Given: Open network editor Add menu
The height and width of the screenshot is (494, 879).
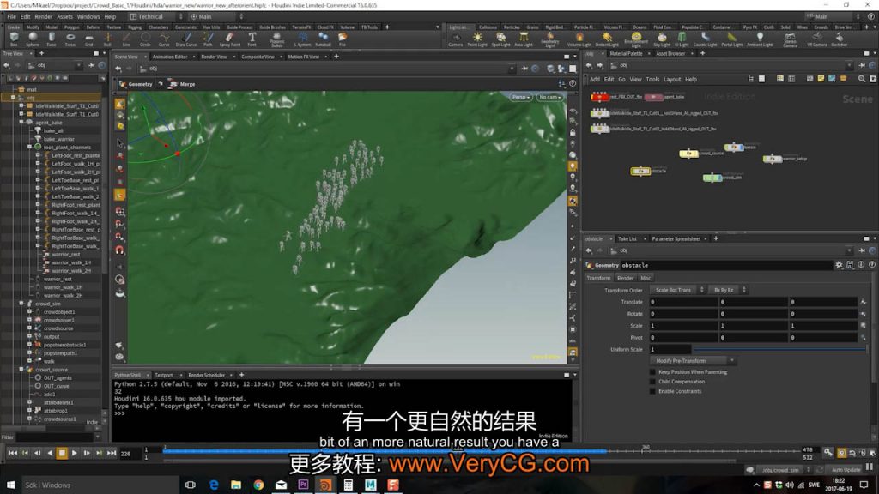Looking at the screenshot, I should pyautogui.click(x=595, y=80).
